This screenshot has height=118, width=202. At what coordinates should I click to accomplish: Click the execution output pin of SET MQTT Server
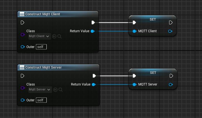point(171,76)
